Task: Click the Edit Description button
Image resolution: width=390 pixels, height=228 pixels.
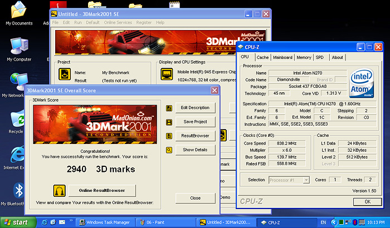Action: pos(195,108)
